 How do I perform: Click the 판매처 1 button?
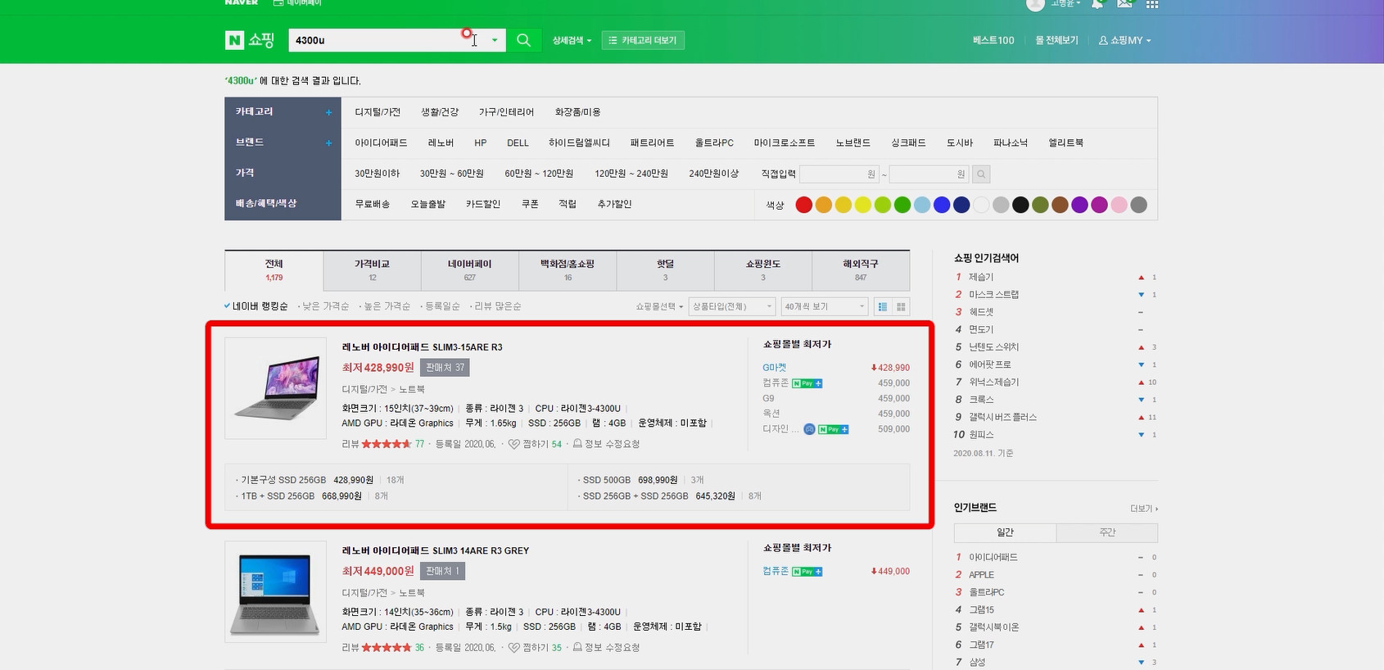(x=442, y=571)
